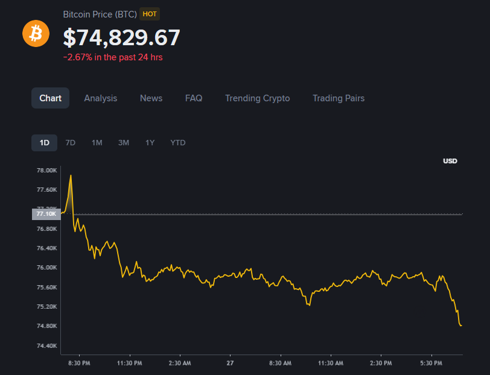
Task: Click the 76.40K y-axis label
Action: coord(47,248)
